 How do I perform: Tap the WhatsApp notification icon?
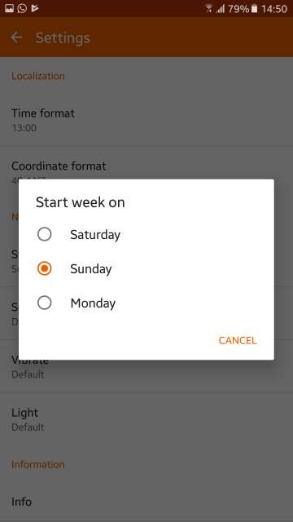coord(22,8)
